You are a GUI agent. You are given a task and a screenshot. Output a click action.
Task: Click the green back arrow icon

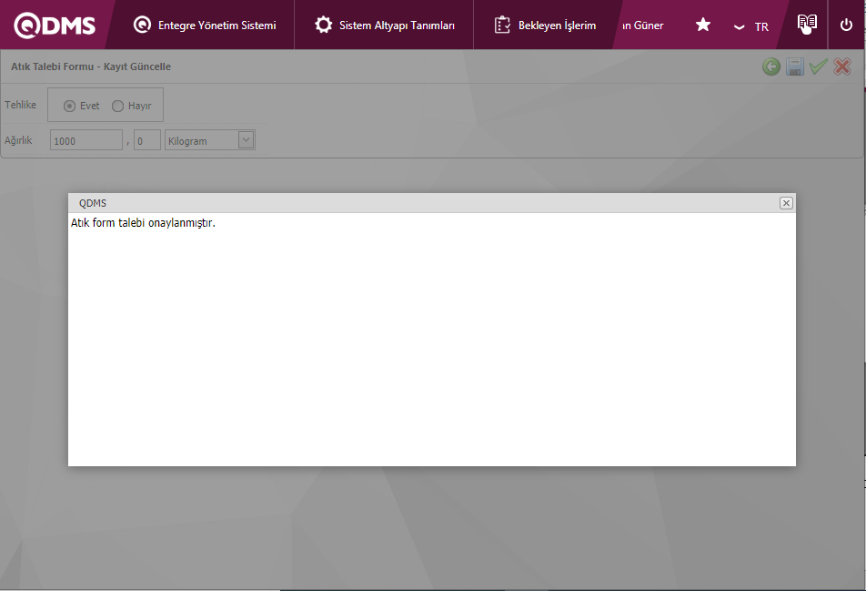coord(771,66)
